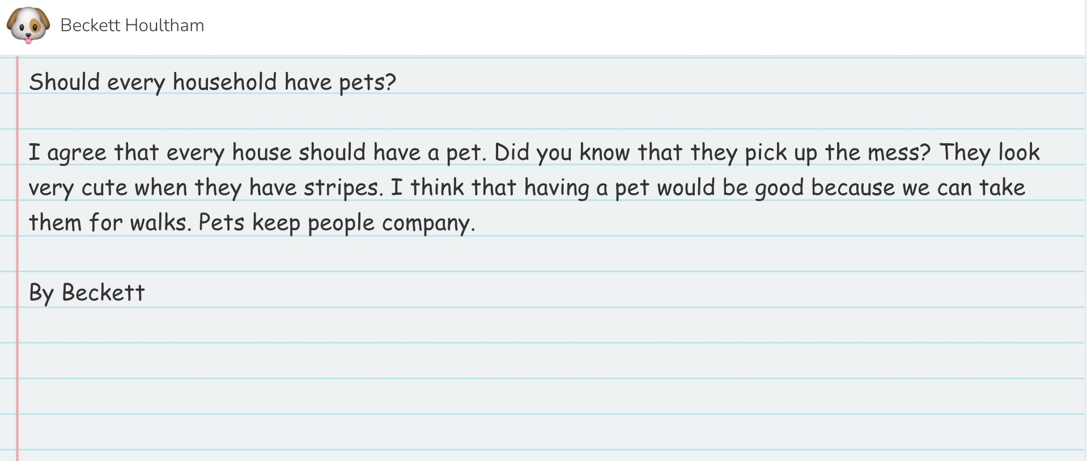1087x461 pixels.
Task: Click the "By Beckett" signature line
Action: tap(87, 293)
